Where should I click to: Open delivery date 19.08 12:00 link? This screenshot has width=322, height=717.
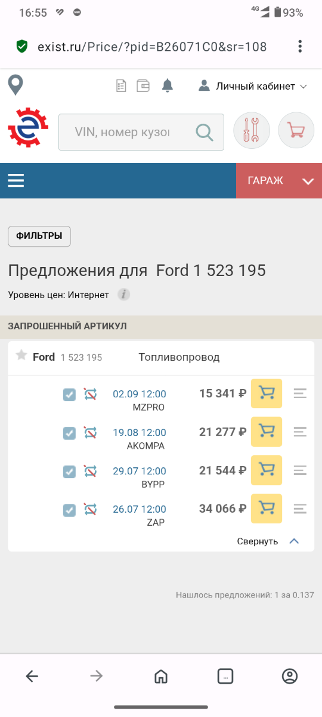click(x=140, y=433)
